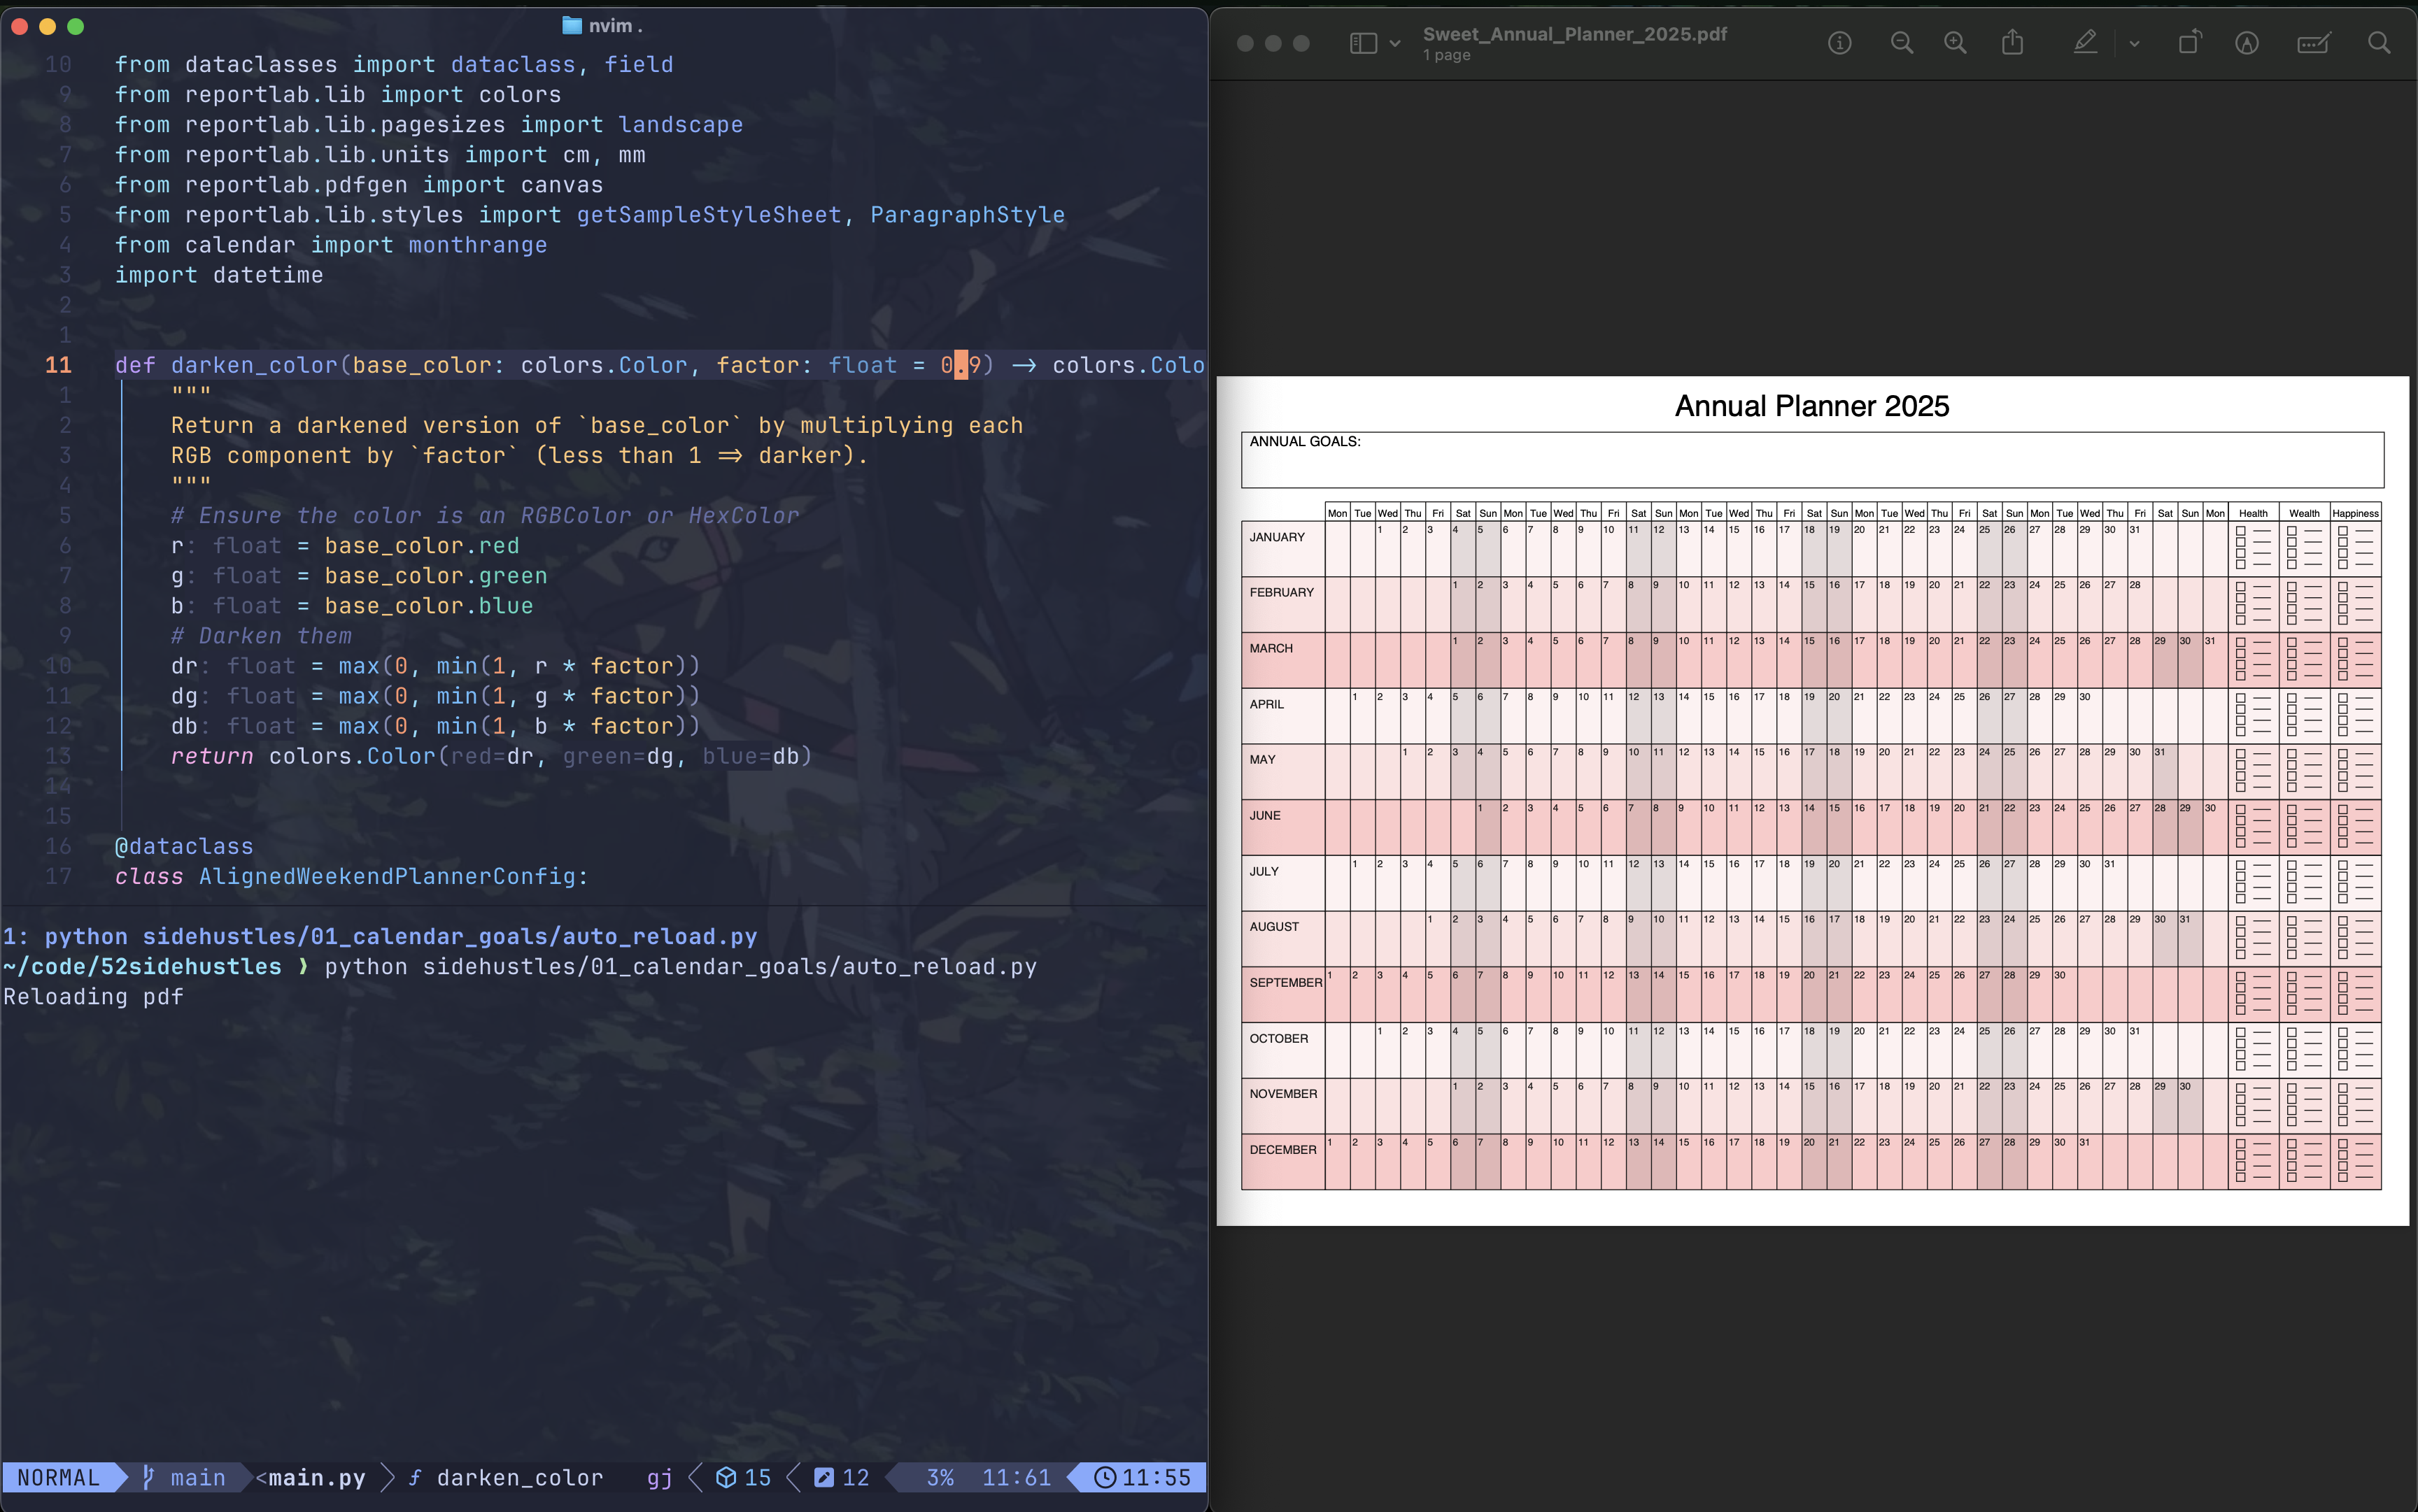Click the 'Reloading pdf' terminal output
The height and width of the screenshot is (1512, 2418).
93,997
